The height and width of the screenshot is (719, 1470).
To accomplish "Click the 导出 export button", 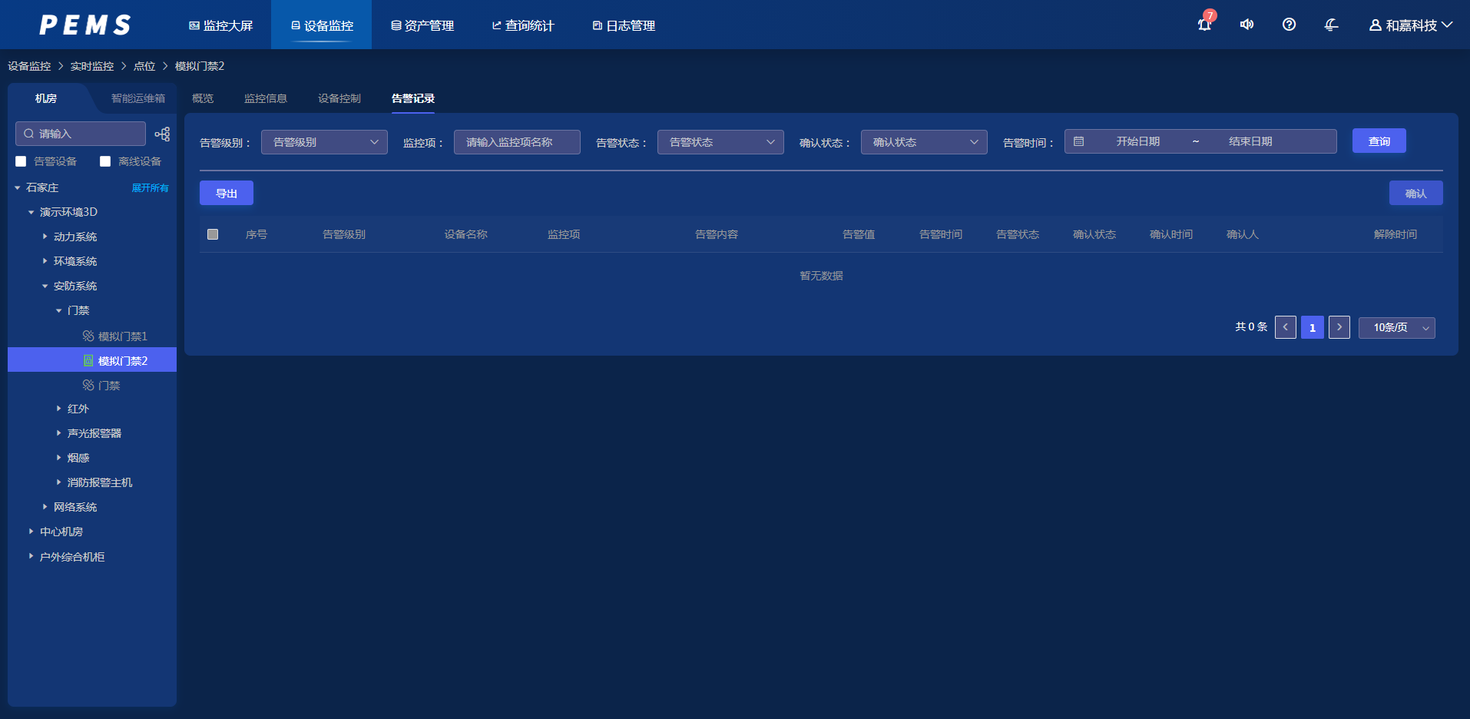I will point(226,194).
